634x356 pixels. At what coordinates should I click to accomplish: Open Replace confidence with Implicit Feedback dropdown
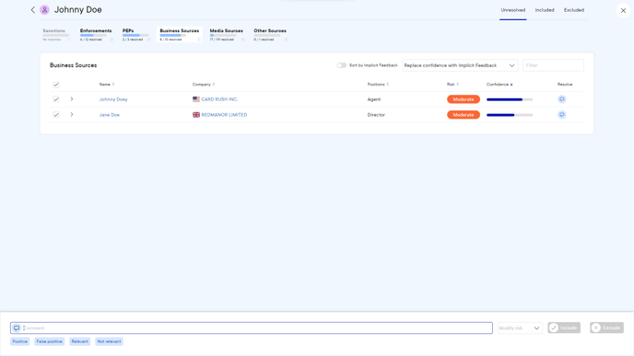click(x=460, y=65)
